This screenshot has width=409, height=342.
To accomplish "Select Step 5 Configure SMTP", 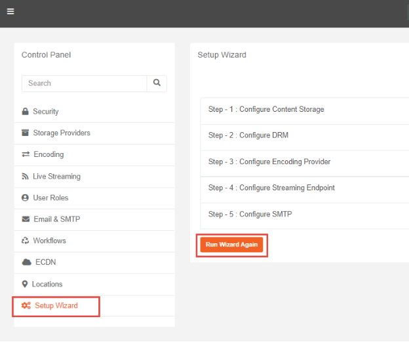I will click(250, 214).
